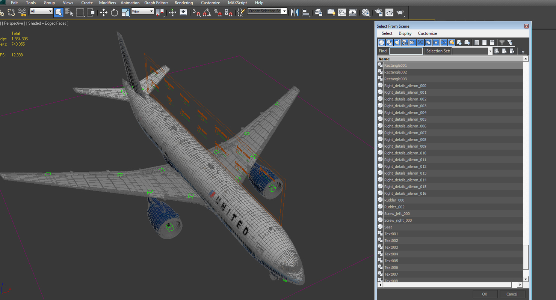The image size is (556, 300).
Task: Click the Name column header
Action: click(450, 59)
